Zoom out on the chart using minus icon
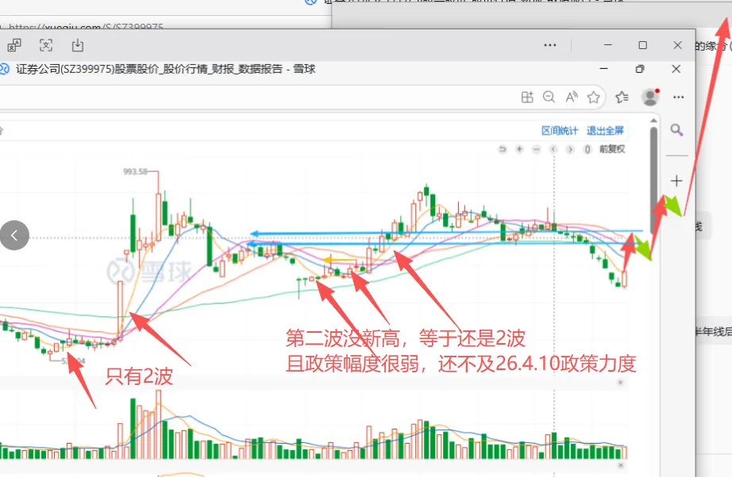Screen dimensions: 732x477 click(x=537, y=149)
